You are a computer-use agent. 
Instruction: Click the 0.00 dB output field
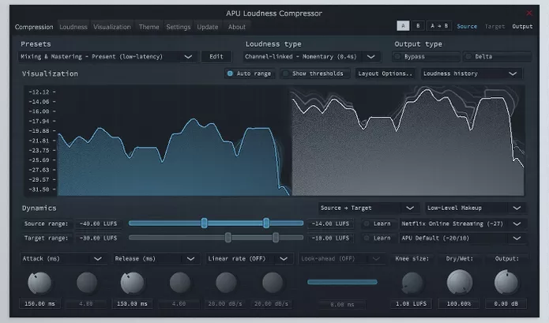click(x=506, y=304)
